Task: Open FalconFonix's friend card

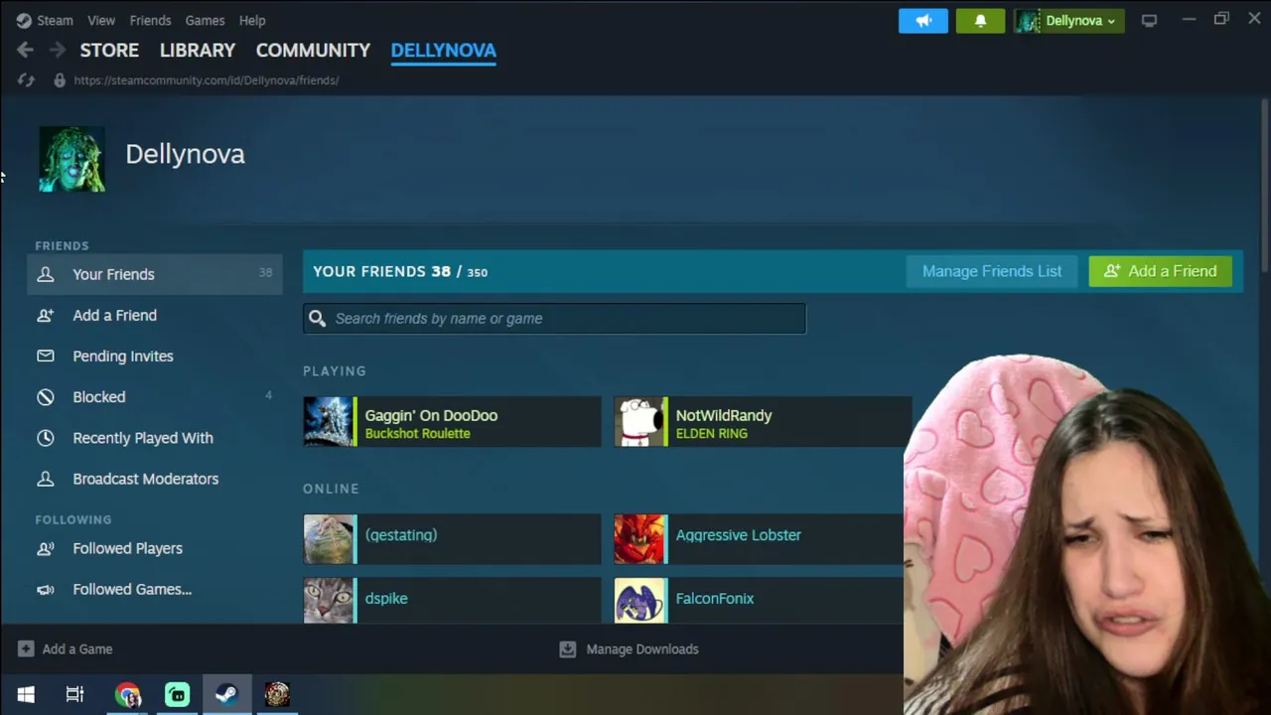Action: point(759,600)
